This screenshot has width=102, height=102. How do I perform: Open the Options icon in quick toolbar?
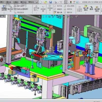coord(77,2)
